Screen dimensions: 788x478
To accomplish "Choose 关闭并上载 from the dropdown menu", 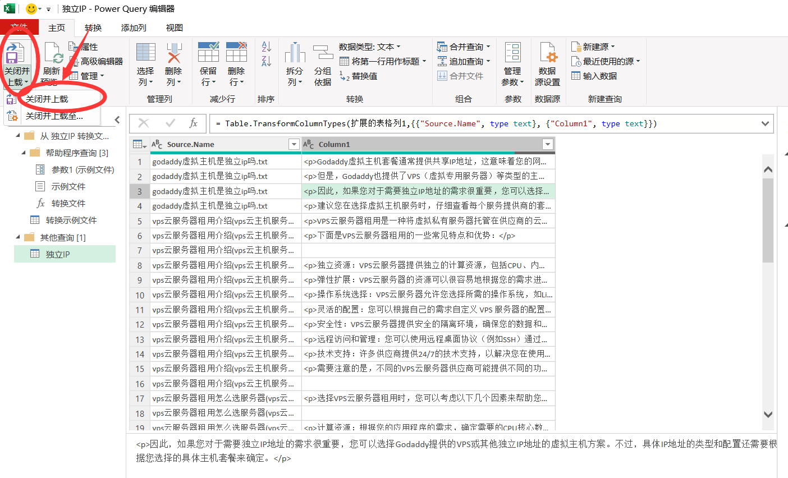I will (47, 99).
